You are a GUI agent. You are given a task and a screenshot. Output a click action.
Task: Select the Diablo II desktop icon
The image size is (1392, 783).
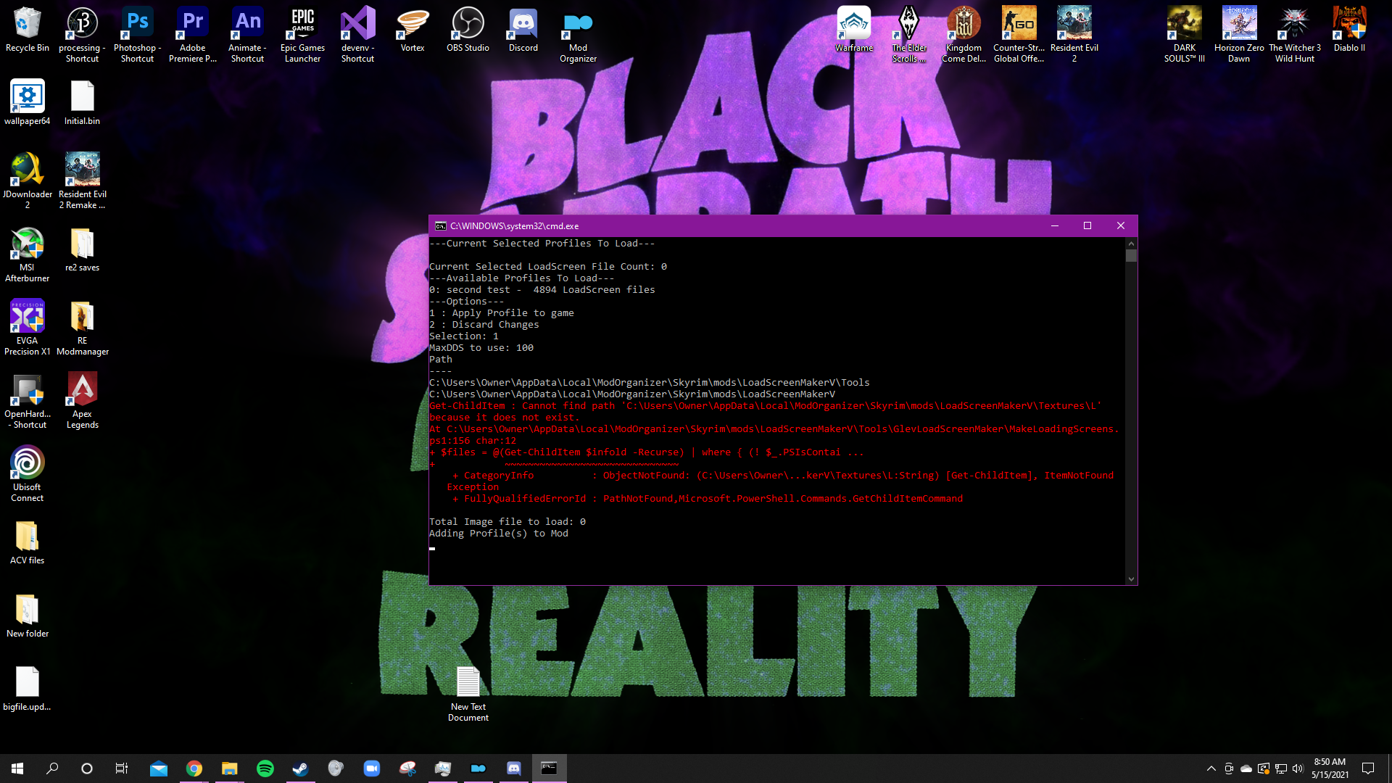click(x=1350, y=30)
